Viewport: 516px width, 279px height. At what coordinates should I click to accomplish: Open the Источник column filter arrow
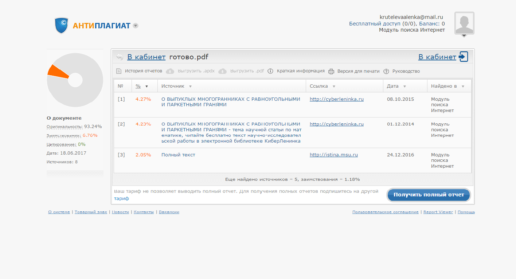click(190, 87)
